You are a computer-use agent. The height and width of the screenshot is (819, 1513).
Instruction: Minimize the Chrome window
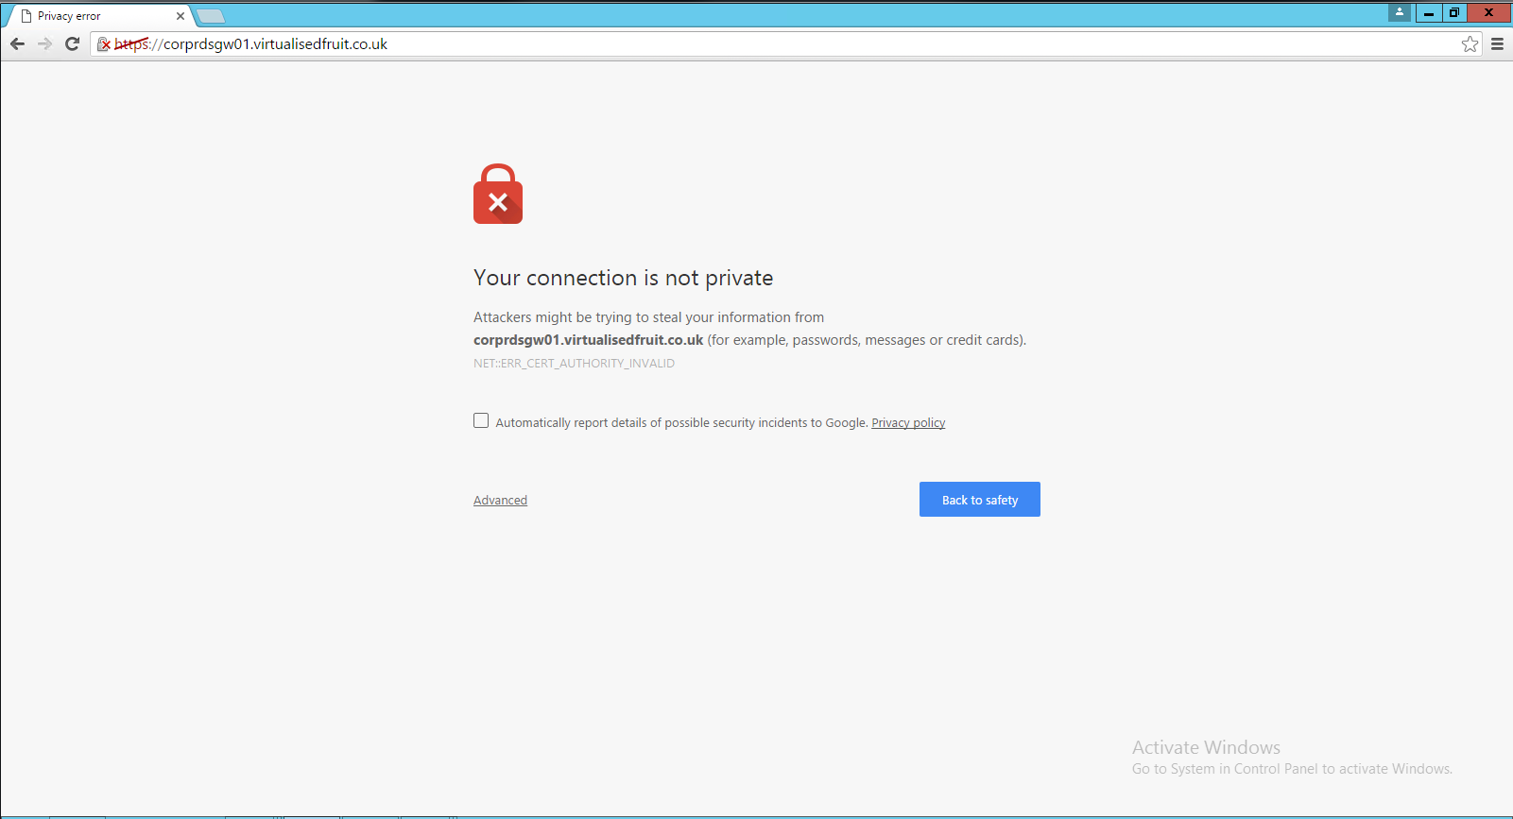pyautogui.click(x=1428, y=12)
